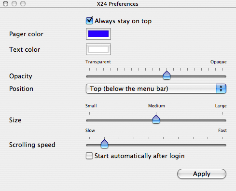Uncheck Always stay on top checkbox

point(89,21)
